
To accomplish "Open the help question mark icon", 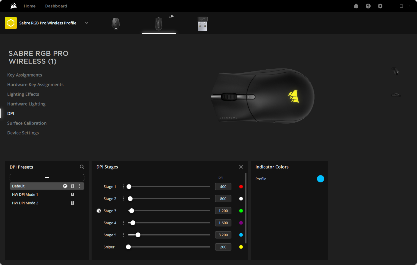I will (x=368, y=6).
